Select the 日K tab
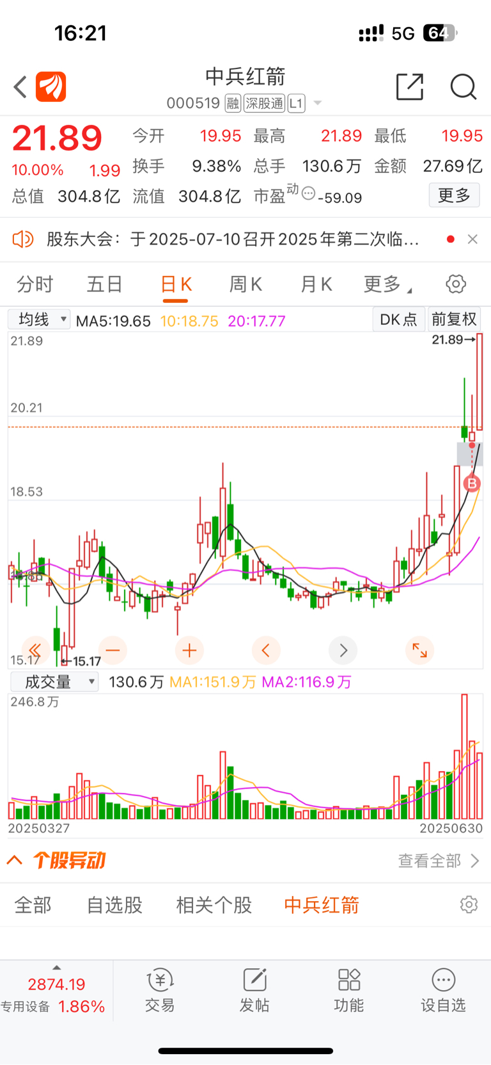491x1065 pixels. coord(176,284)
